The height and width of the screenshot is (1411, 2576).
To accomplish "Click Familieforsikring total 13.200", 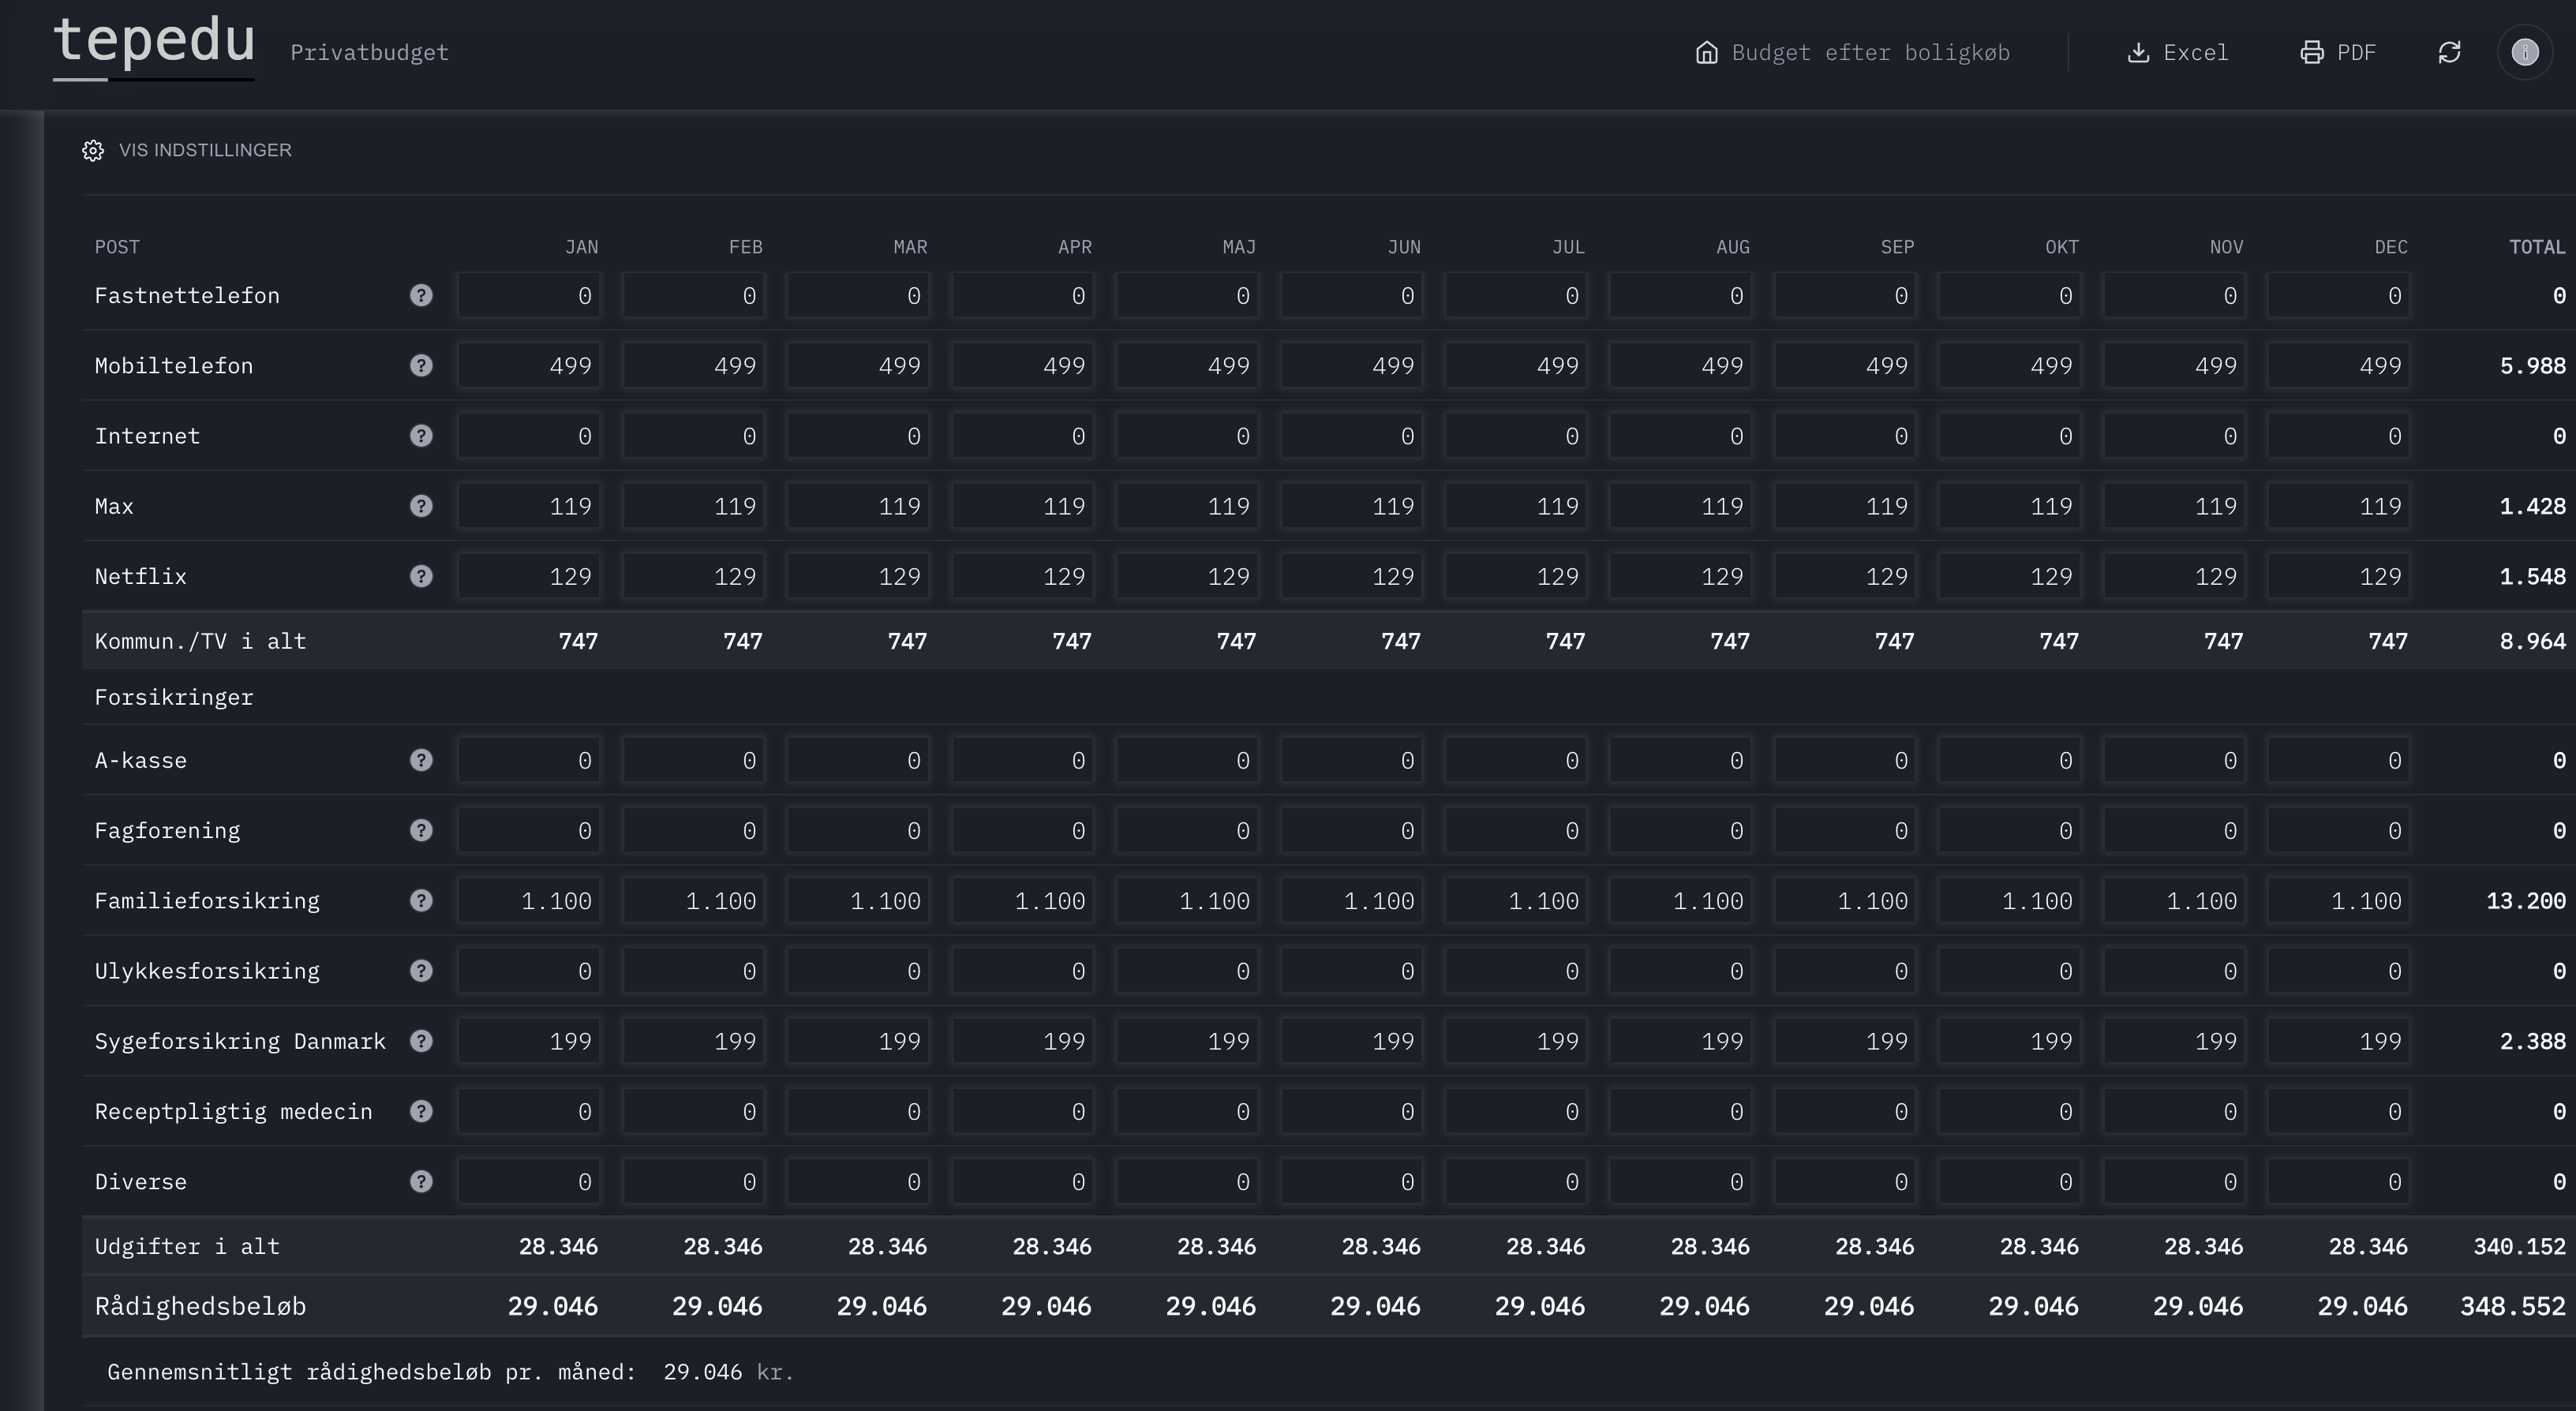I will click(2526, 900).
